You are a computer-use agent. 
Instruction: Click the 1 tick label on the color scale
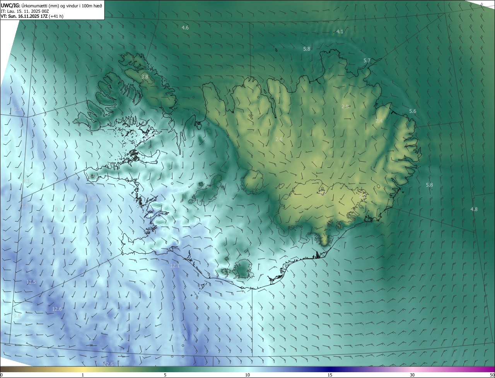tap(83, 375)
